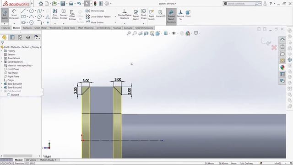Open the 3D Views tab
Viewport: 293px width, 165px height.
click(x=31, y=160)
